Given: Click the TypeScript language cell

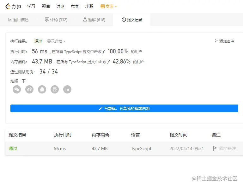Looking at the screenshot, I should [141, 148].
